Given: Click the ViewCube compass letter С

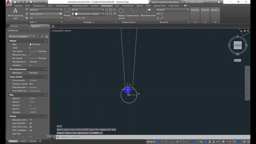Looking at the screenshot, I should [x=238, y=36].
